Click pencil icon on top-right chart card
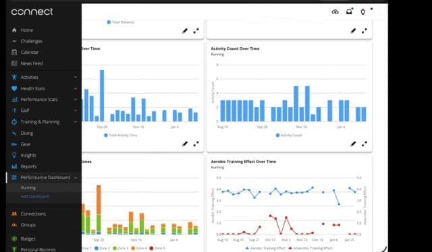Image resolution: width=432 pixels, height=252 pixels. (353, 31)
